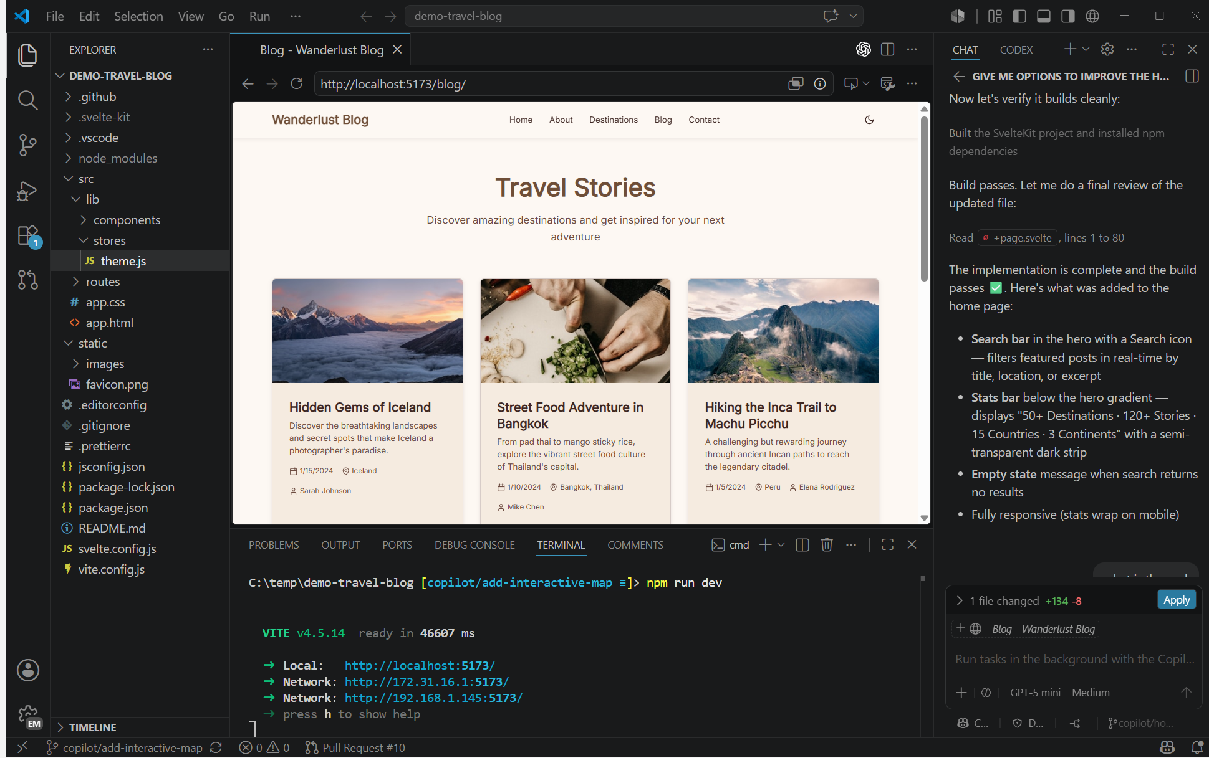Click Destinations link in blog nav

pos(614,120)
